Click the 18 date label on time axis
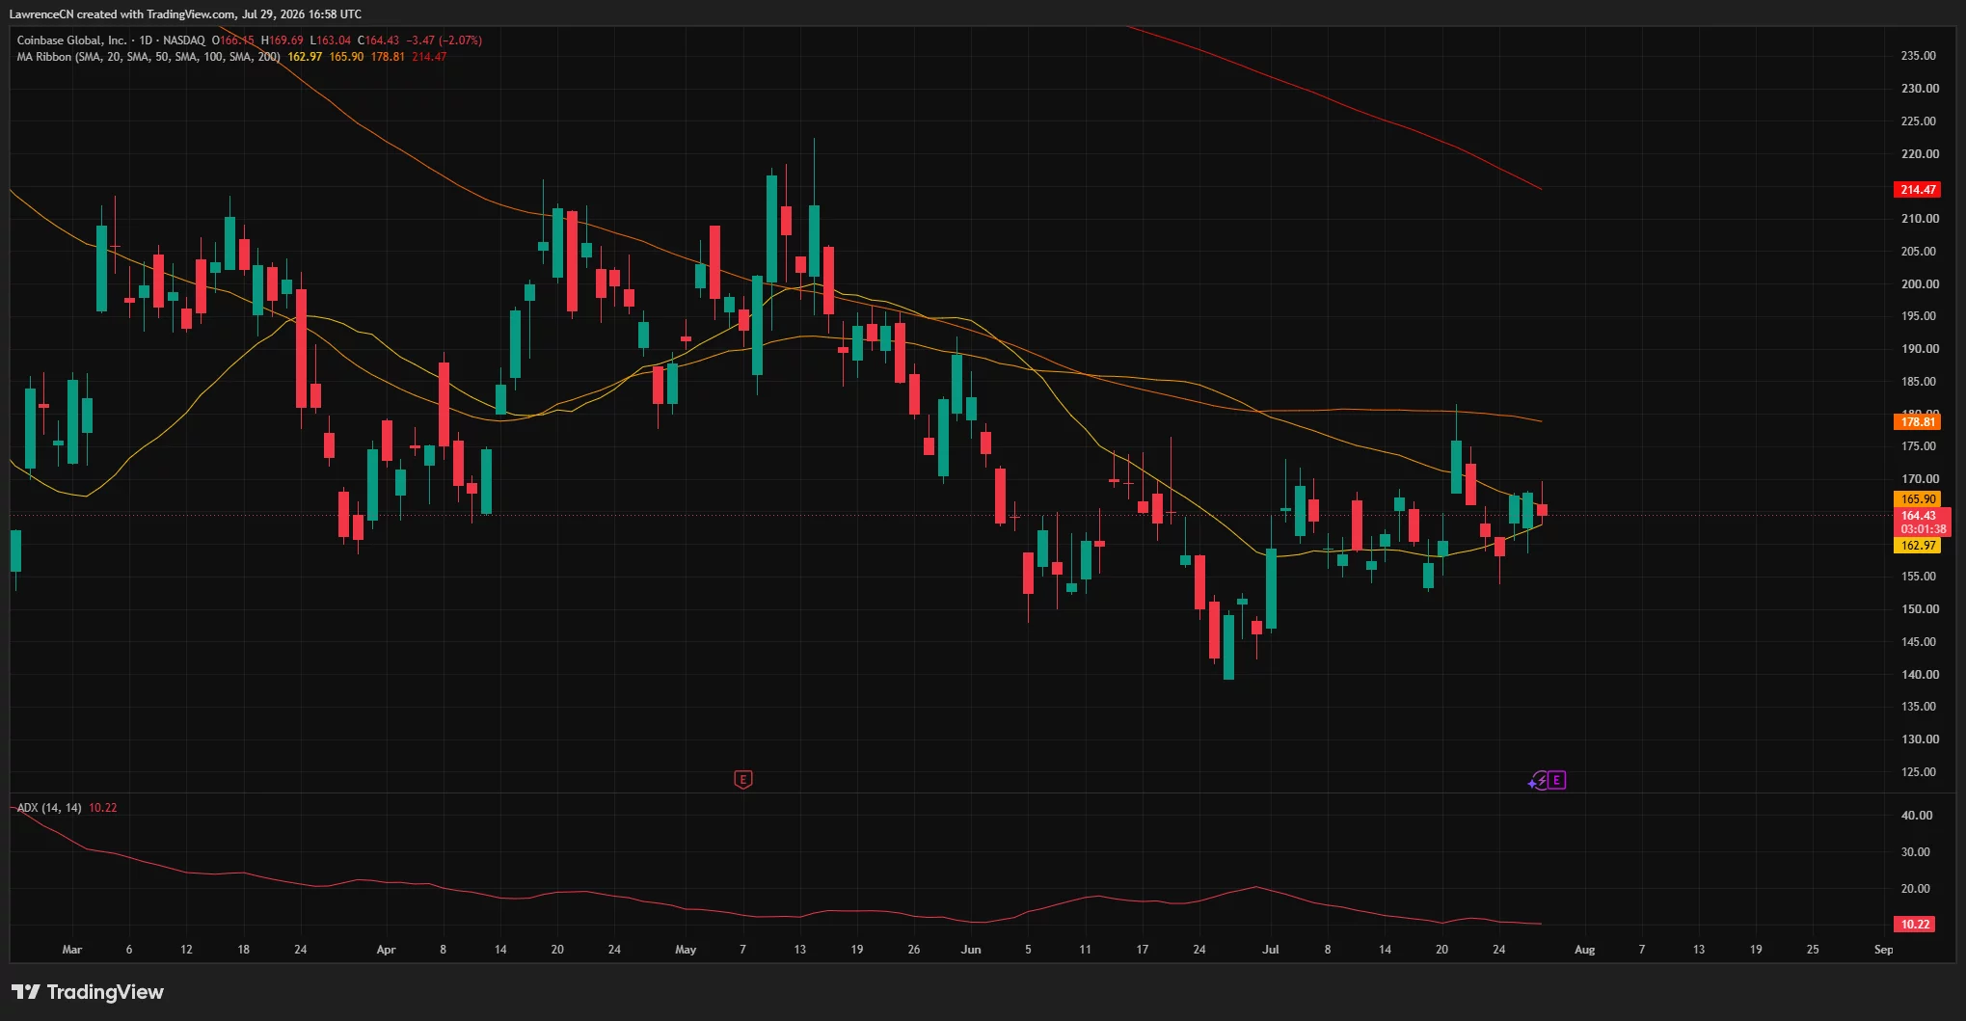 tap(244, 950)
